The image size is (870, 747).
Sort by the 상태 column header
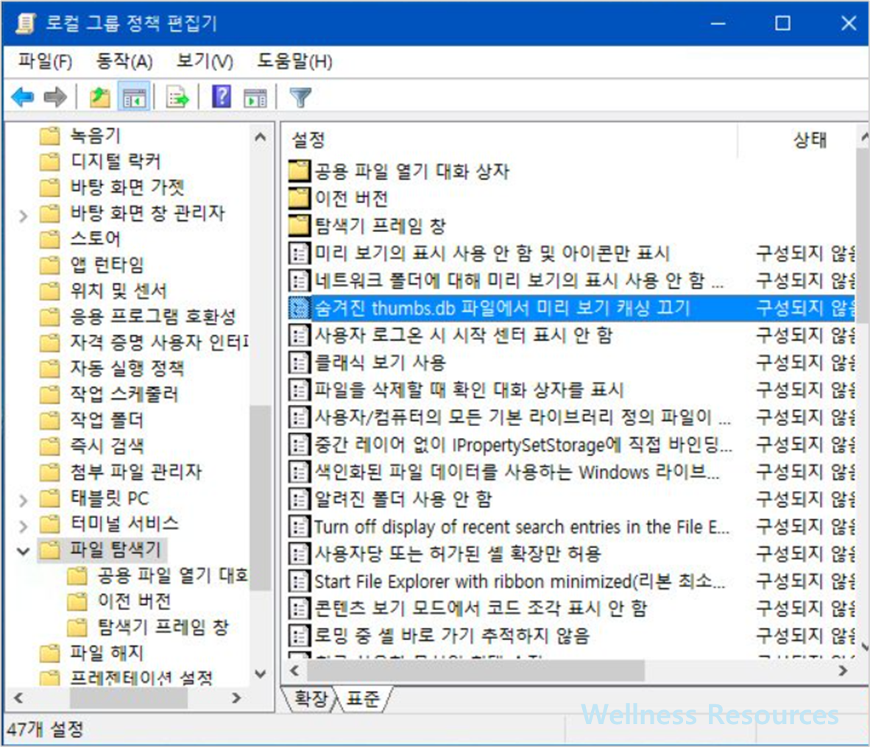coord(797,140)
